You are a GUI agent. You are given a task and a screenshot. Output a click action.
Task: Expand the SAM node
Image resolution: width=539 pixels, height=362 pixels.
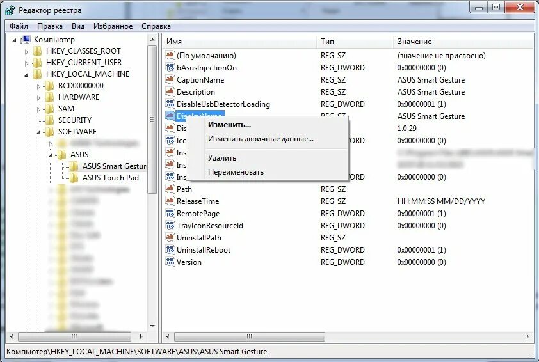coord(38,109)
